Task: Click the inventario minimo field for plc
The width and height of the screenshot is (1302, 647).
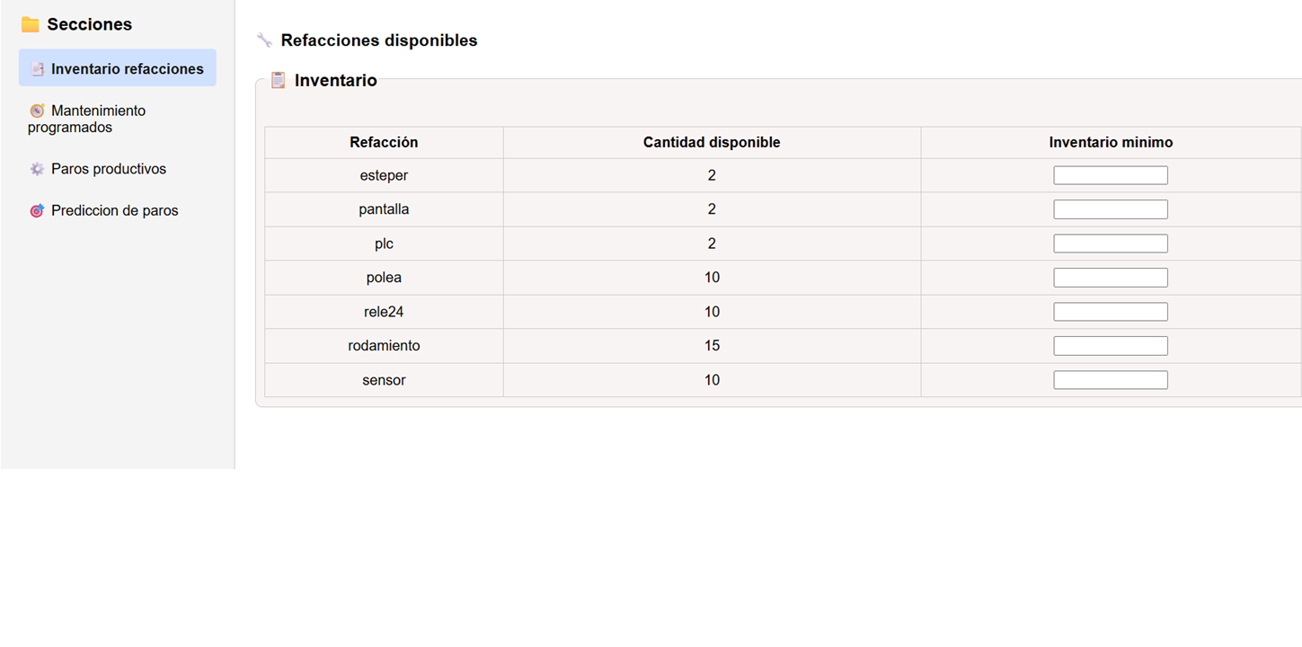Action: point(1110,243)
